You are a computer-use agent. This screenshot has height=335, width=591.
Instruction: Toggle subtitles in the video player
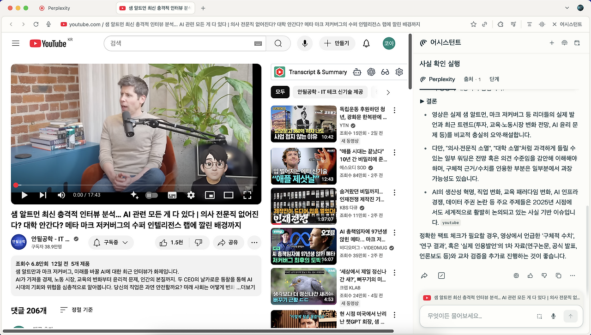coord(172,195)
